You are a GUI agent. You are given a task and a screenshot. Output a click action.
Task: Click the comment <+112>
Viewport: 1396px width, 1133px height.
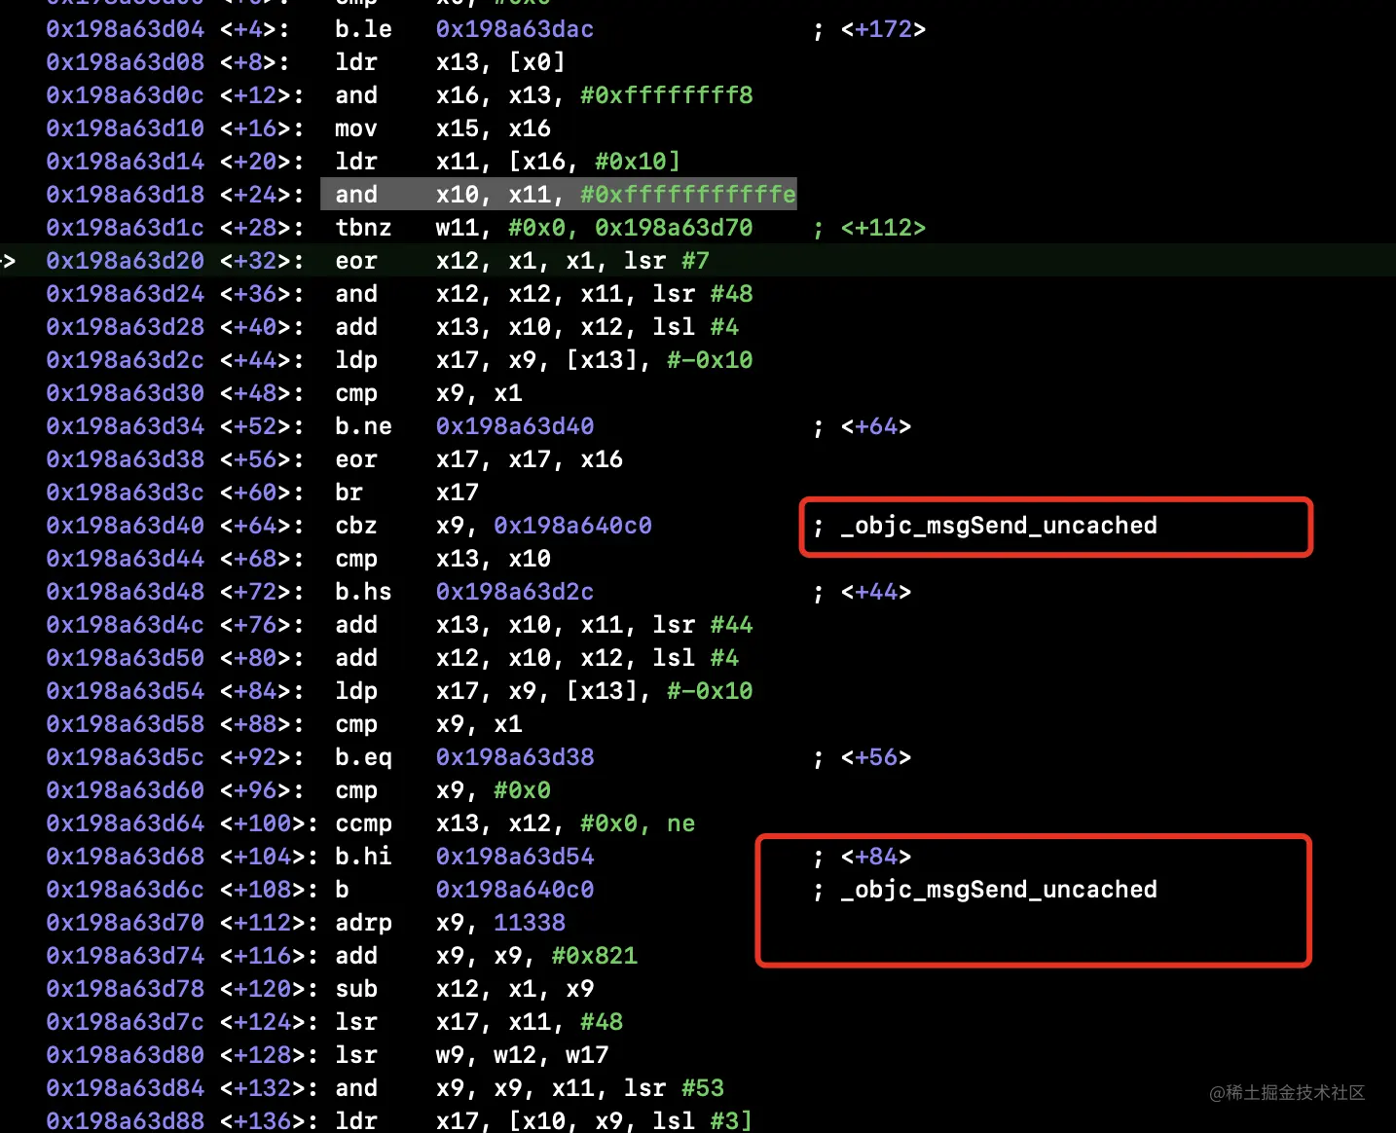(x=883, y=228)
